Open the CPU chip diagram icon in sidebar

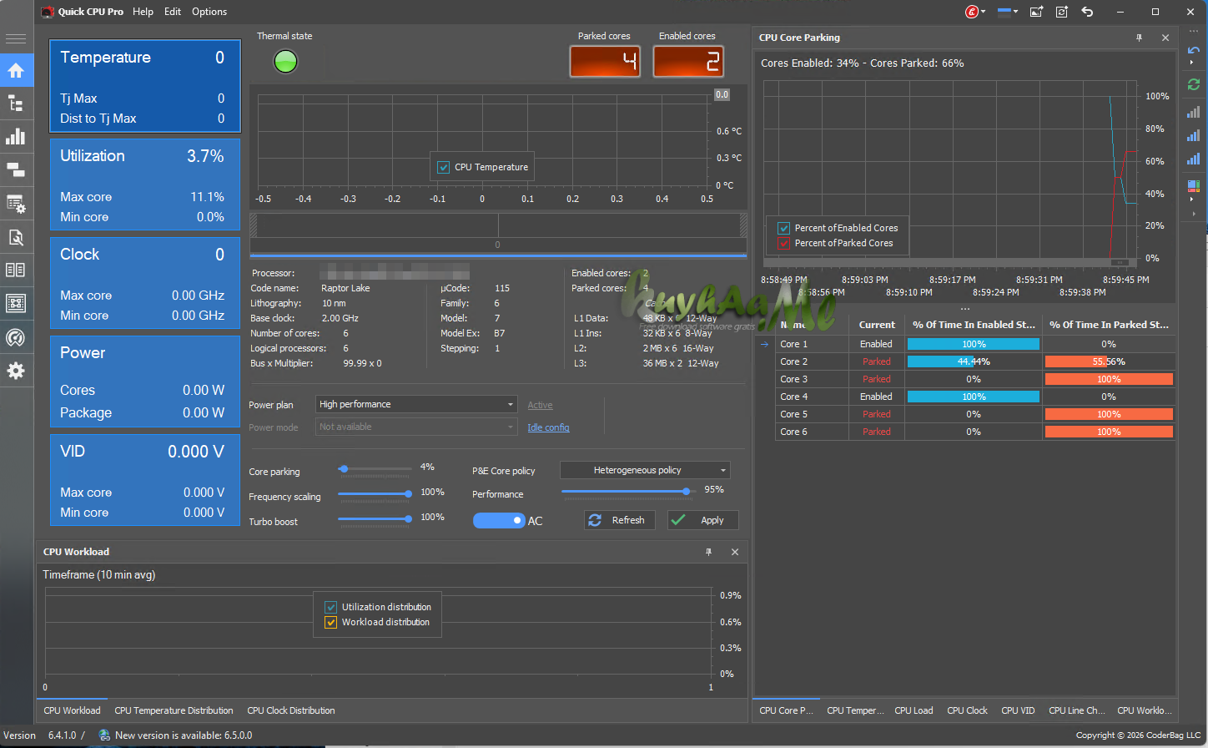16,303
